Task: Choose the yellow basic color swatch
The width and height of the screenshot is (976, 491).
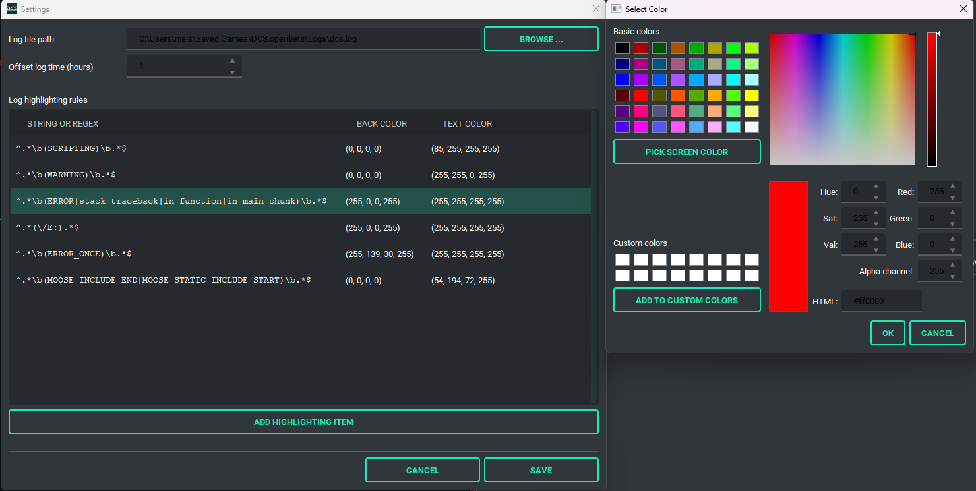Action: pyautogui.click(x=752, y=96)
